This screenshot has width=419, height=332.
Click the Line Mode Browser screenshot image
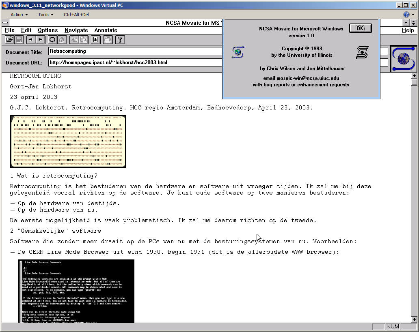[x=76, y=291]
